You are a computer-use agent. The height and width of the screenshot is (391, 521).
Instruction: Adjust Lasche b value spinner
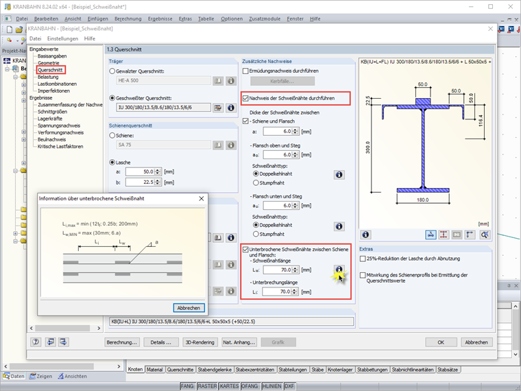[x=158, y=182]
